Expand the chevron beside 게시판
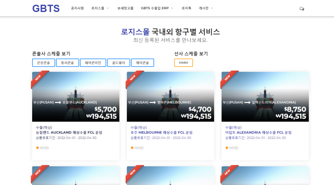 coord(212,8)
